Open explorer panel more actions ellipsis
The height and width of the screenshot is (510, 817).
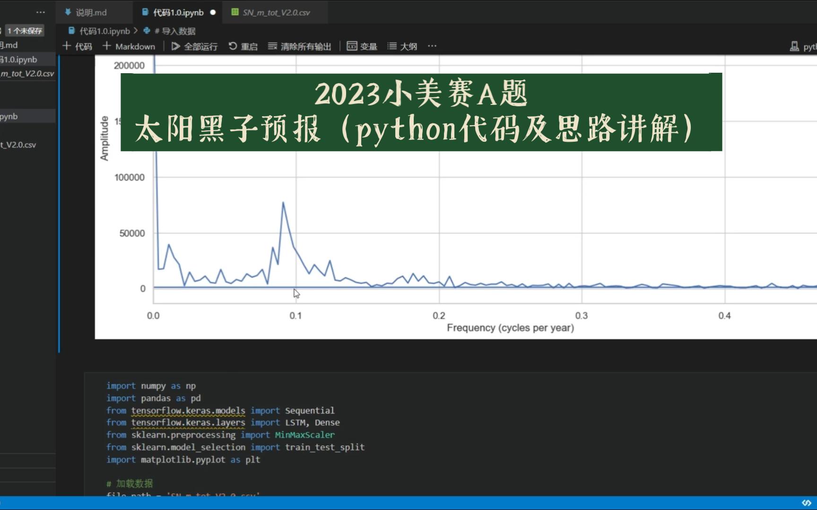click(41, 12)
